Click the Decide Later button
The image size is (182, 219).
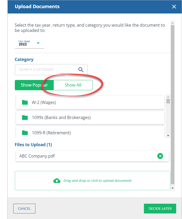pyautogui.click(x=160, y=208)
